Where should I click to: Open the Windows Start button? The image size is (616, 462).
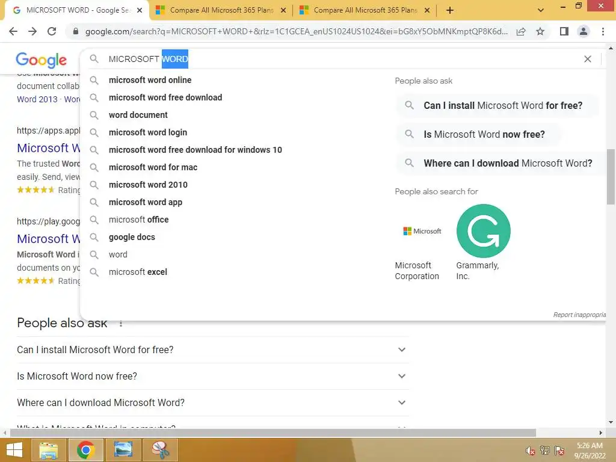14,450
